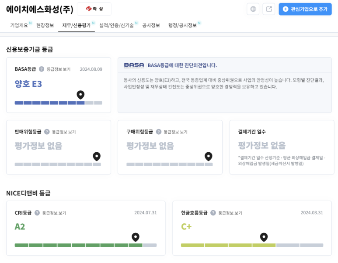Click the company name 에이치에스화성(주)
The width and height of the screenshot is (338, 263).
pyautogui.click(x=40, y=9)
